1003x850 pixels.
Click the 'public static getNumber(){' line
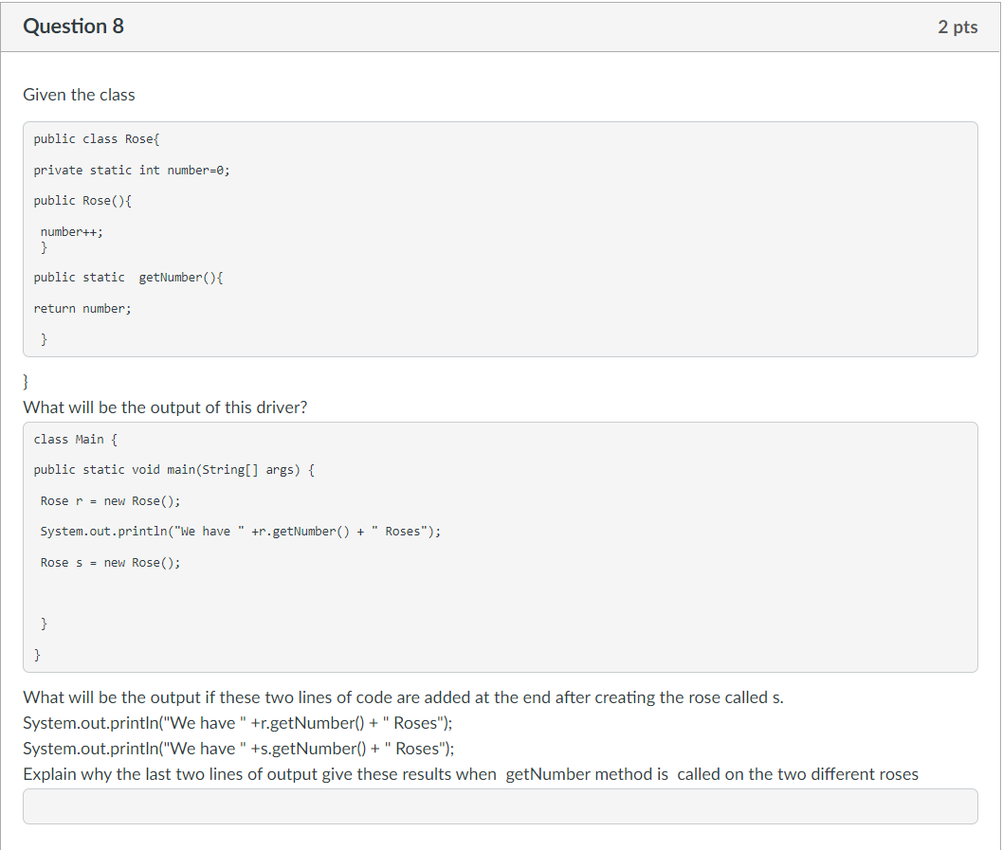[x=129, y=278]
